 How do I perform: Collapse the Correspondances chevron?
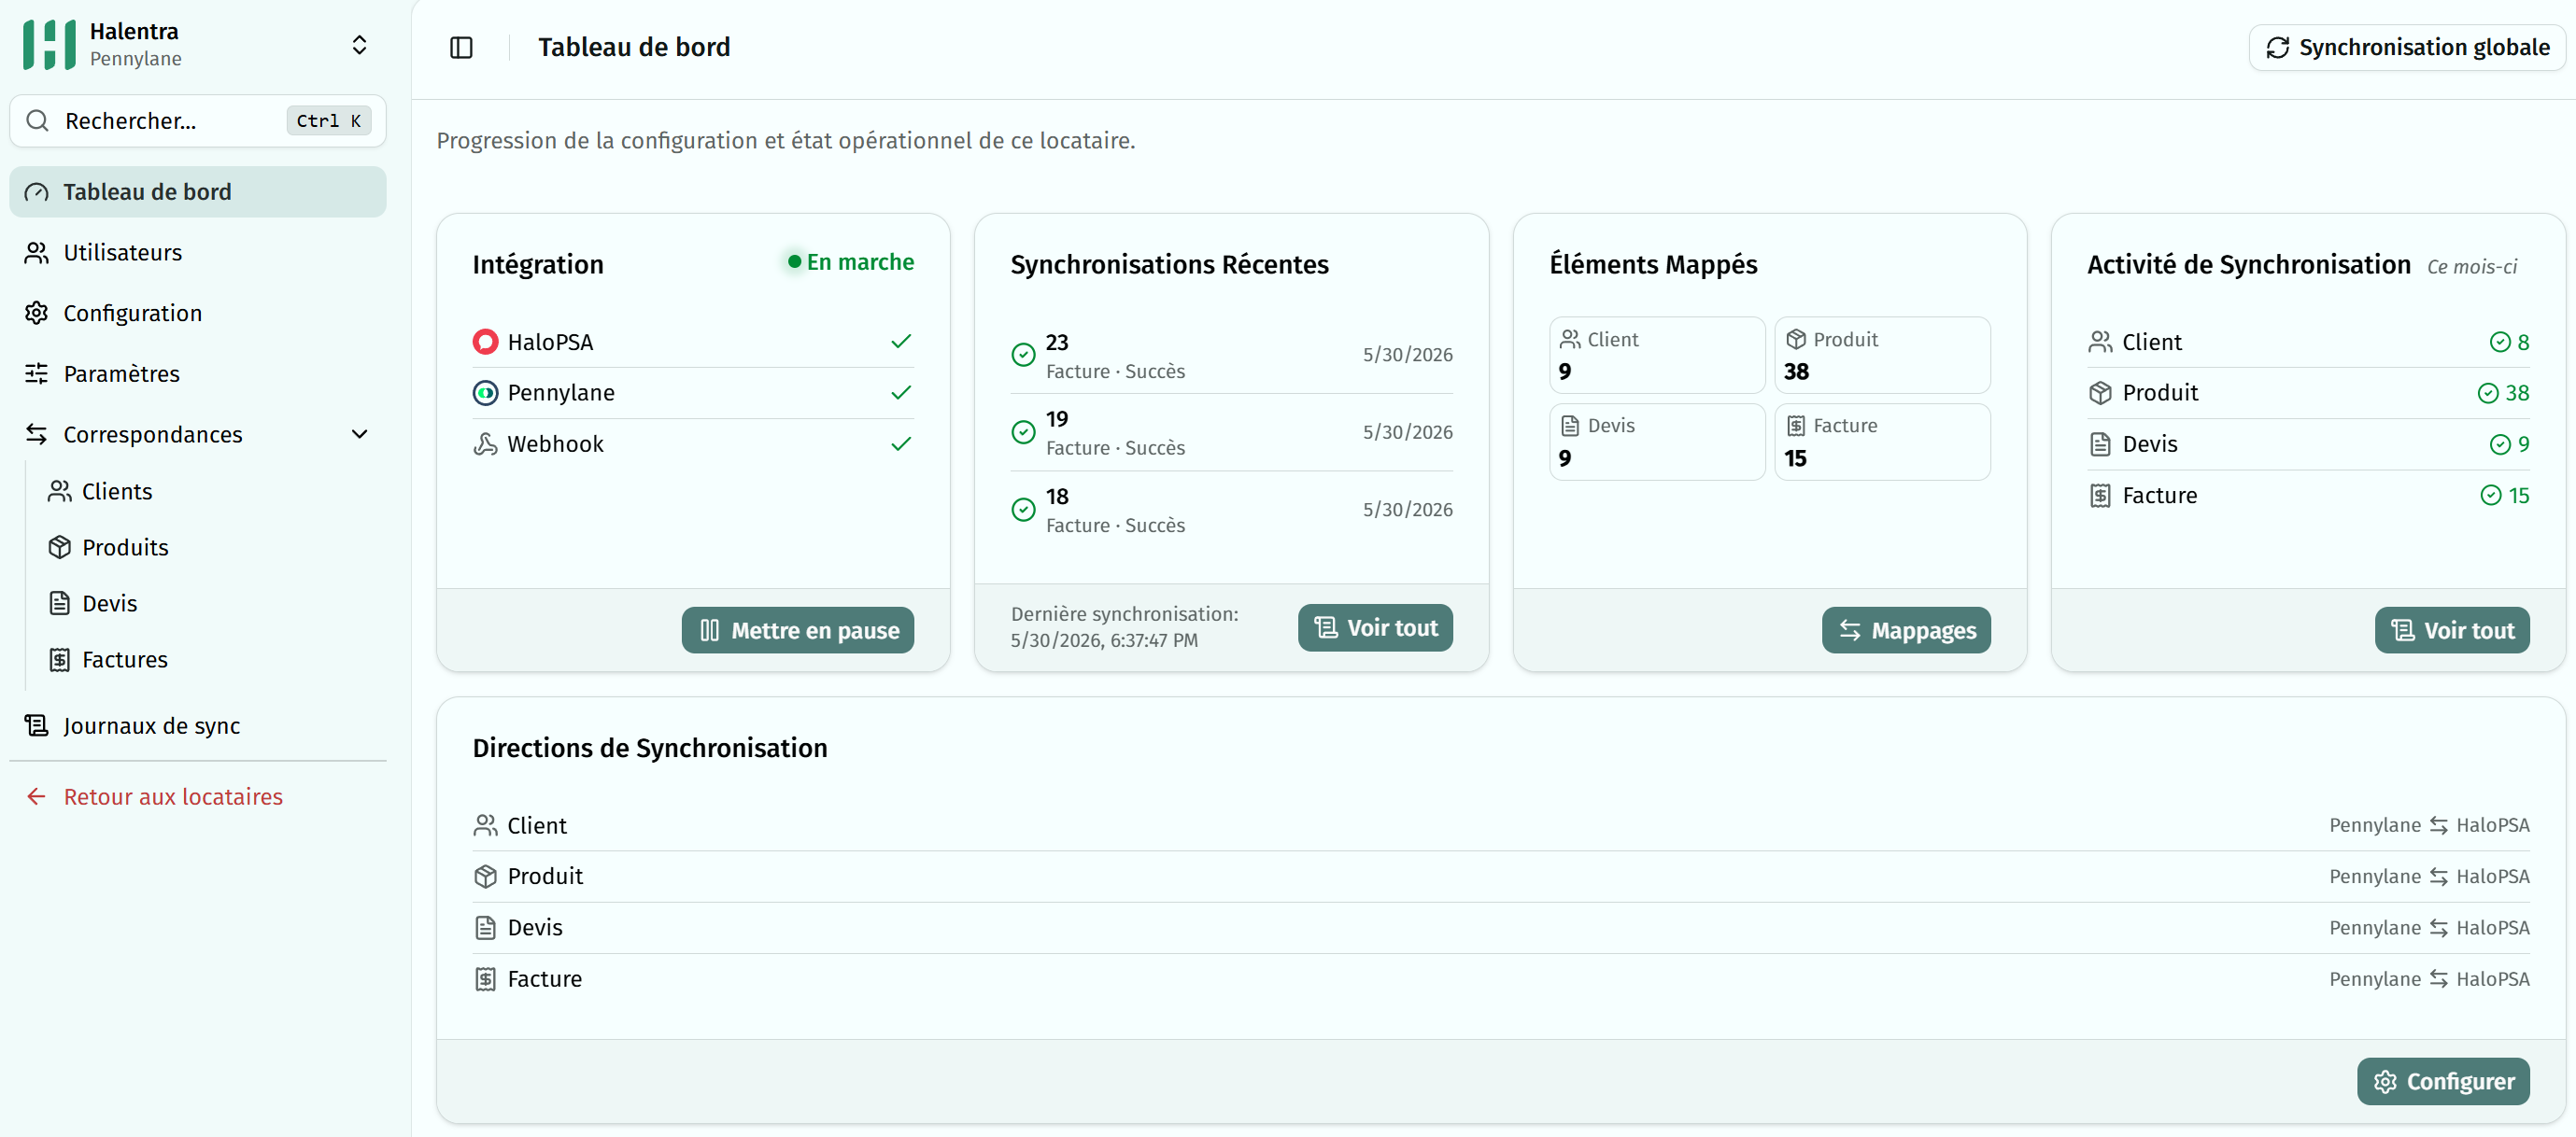360,435
